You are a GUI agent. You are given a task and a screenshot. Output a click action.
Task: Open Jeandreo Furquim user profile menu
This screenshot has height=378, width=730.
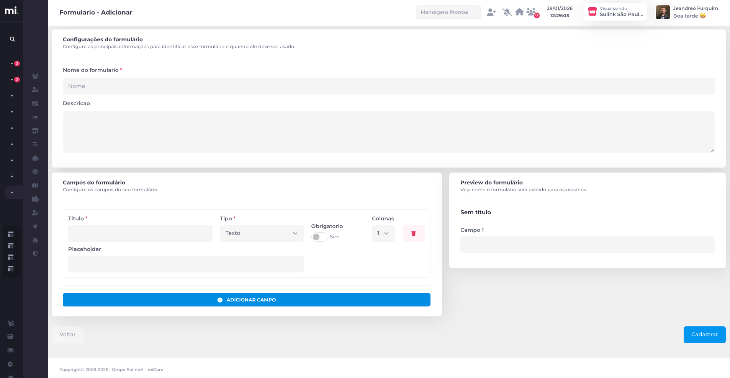point(687,12)
